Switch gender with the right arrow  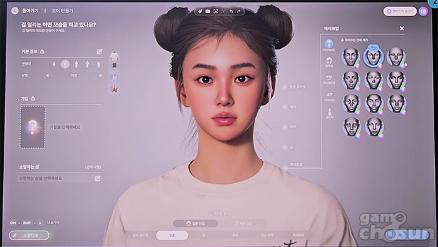pyautogui.click(x=100, y=76)
